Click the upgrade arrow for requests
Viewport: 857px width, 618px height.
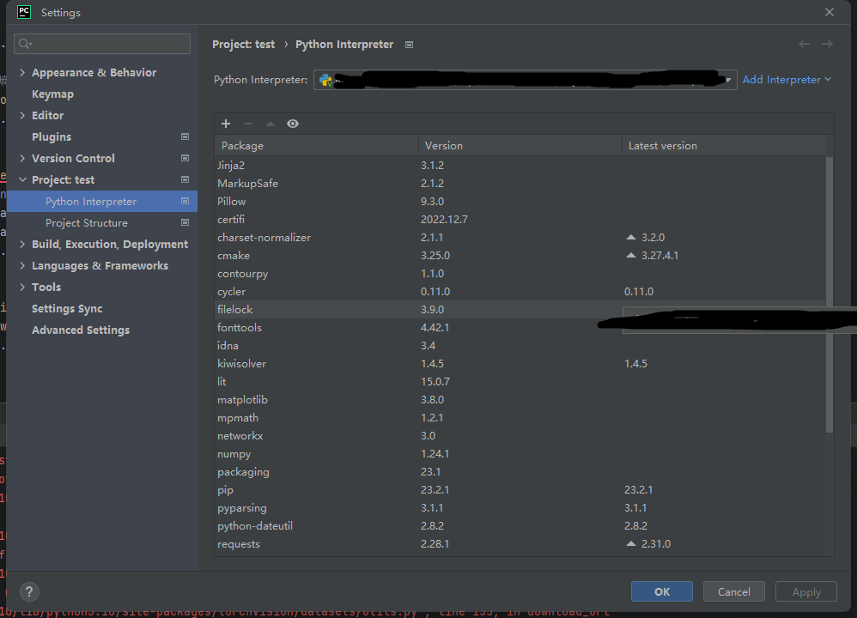pyautogui.click(x=630, y=543)
